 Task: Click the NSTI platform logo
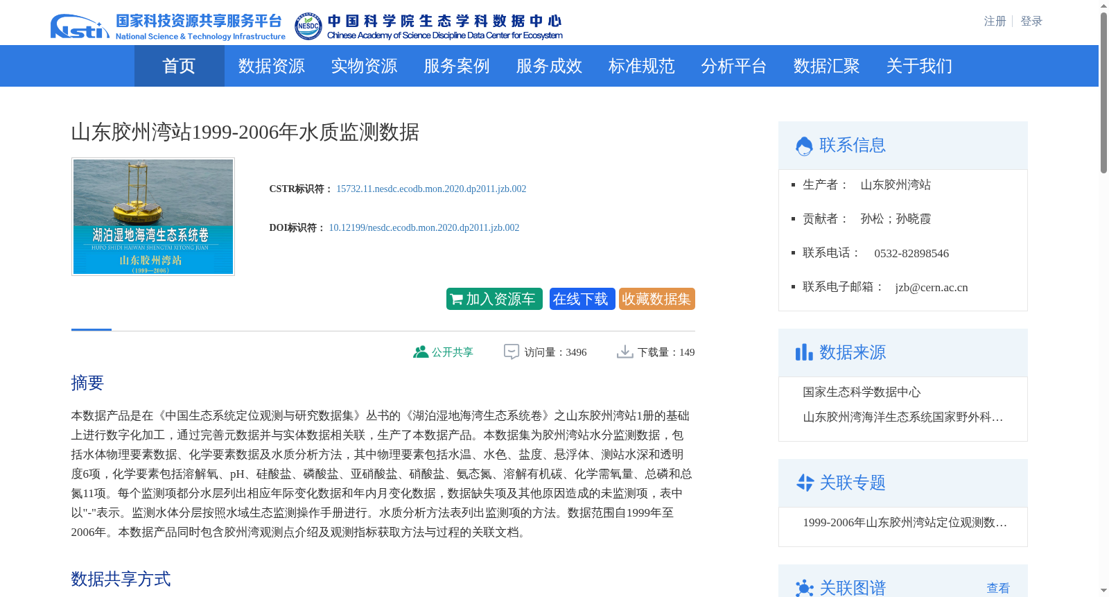pos(168,26)
